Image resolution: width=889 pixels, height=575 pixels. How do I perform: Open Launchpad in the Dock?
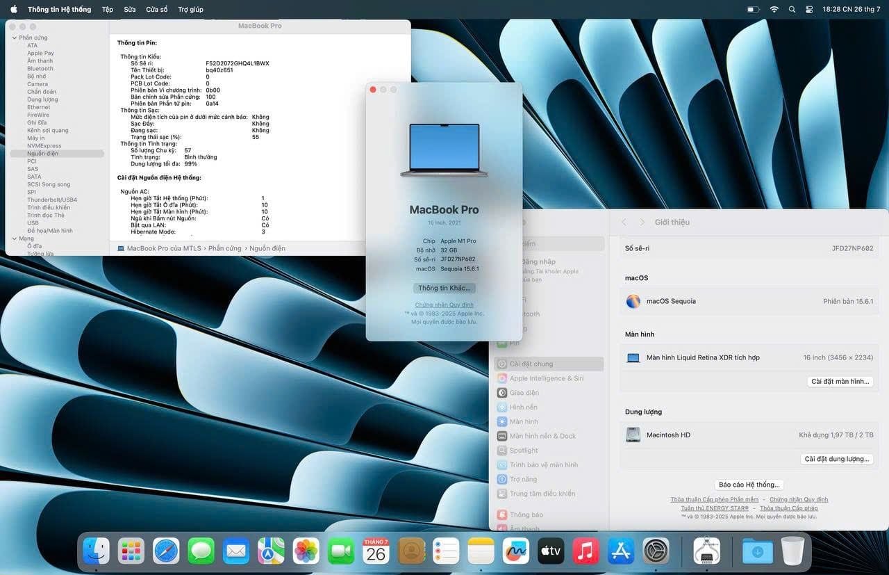pos(131,551)
